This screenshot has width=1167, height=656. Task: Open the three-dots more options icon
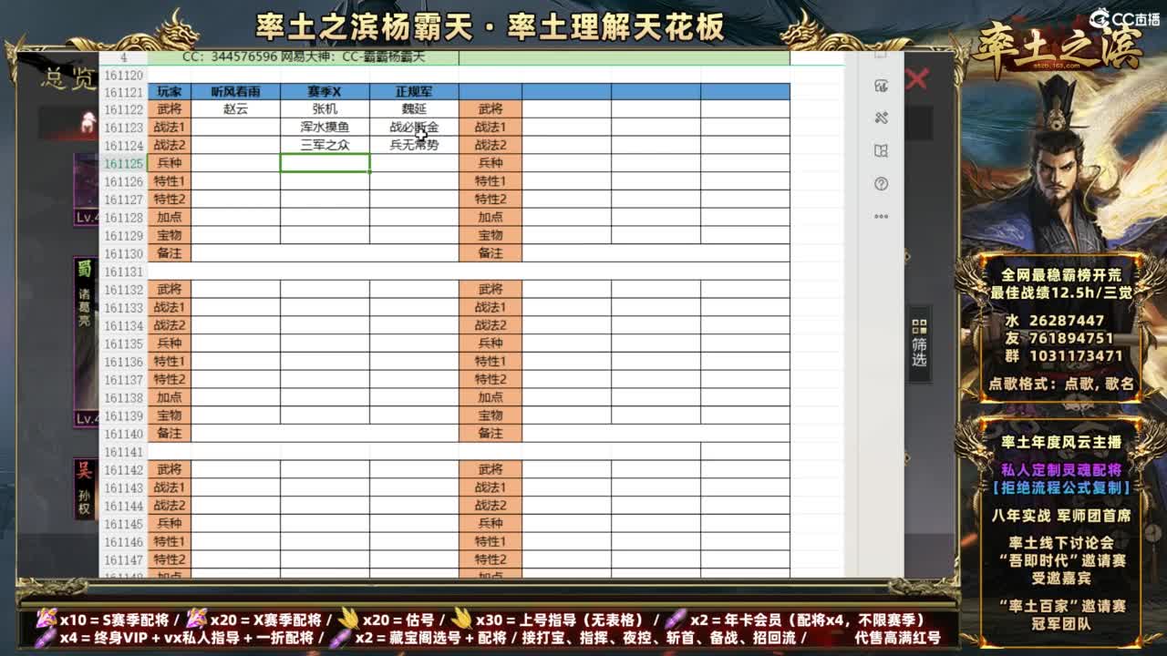pyautogui.click(x=881, y=216)
